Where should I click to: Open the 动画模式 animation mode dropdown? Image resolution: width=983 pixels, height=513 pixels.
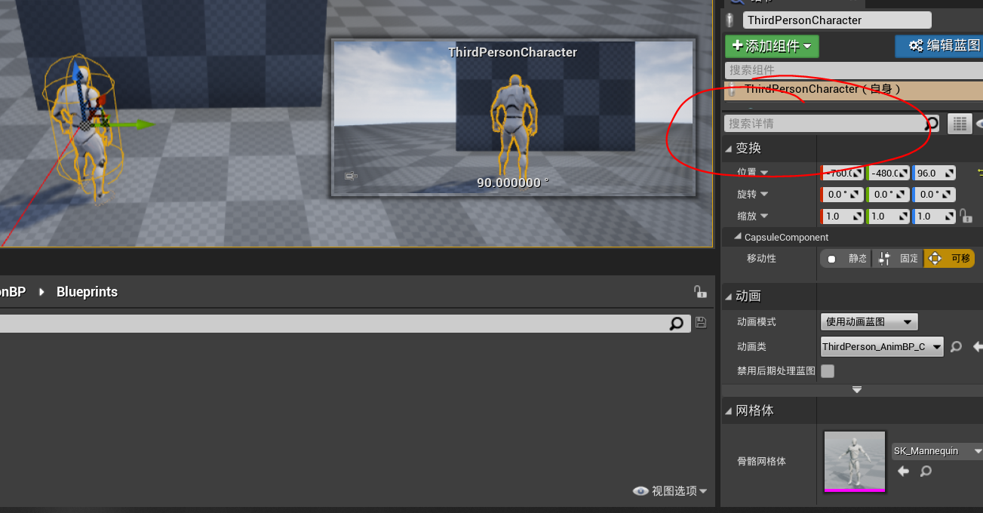[869, 322]
